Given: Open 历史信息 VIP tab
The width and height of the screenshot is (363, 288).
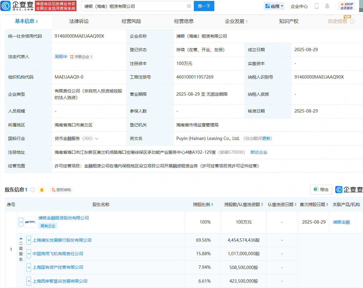Looking at the screenshot, I should 337,21.
